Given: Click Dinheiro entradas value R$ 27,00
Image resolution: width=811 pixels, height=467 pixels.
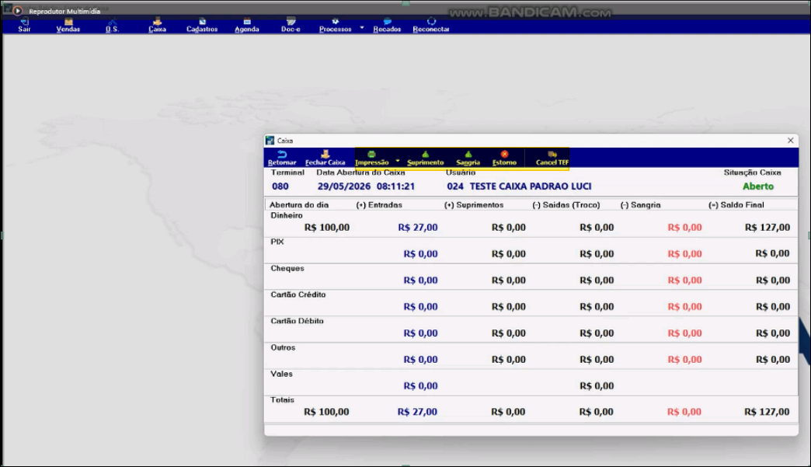Looking at the screenshot, I should (418, 227).
